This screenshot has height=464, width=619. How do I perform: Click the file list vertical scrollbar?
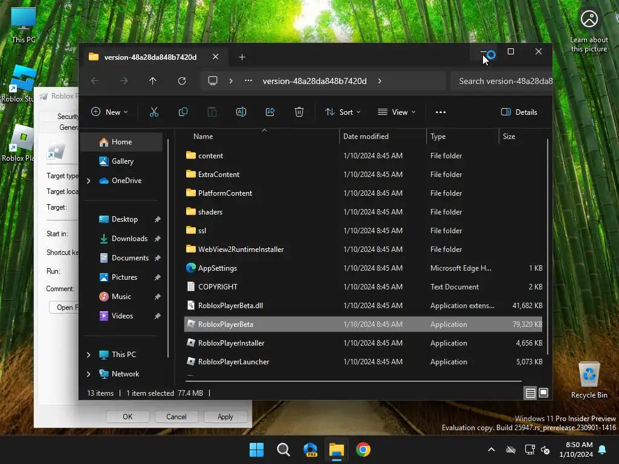point(548,247)
